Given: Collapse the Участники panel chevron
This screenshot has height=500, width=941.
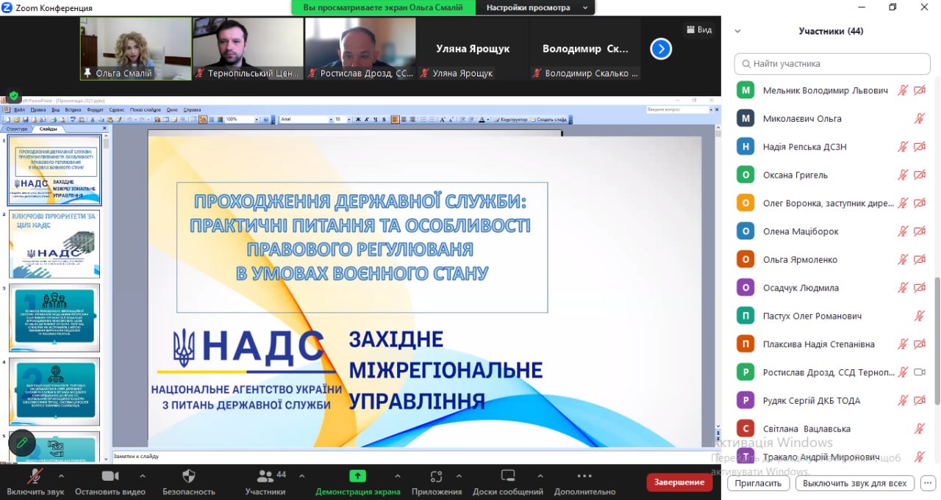Looking at the screenshot, I should coord(738,32).
